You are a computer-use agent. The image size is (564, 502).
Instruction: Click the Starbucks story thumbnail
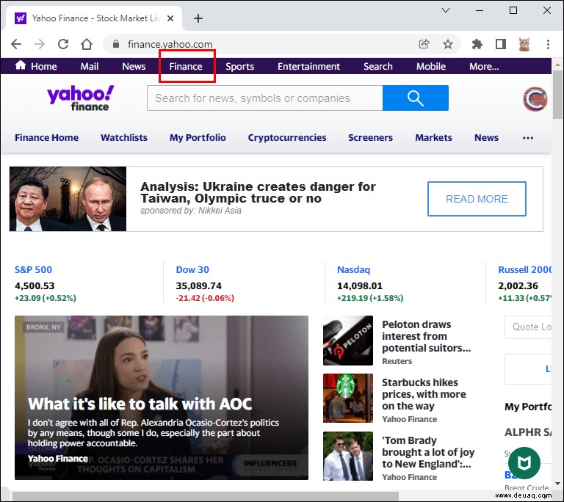348,398
